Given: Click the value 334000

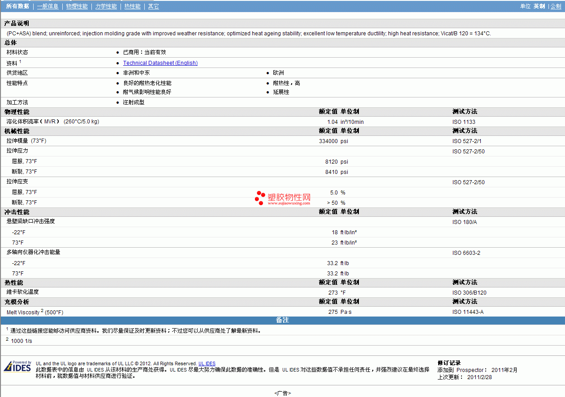Looking at the screenshot, I should 328,141.
